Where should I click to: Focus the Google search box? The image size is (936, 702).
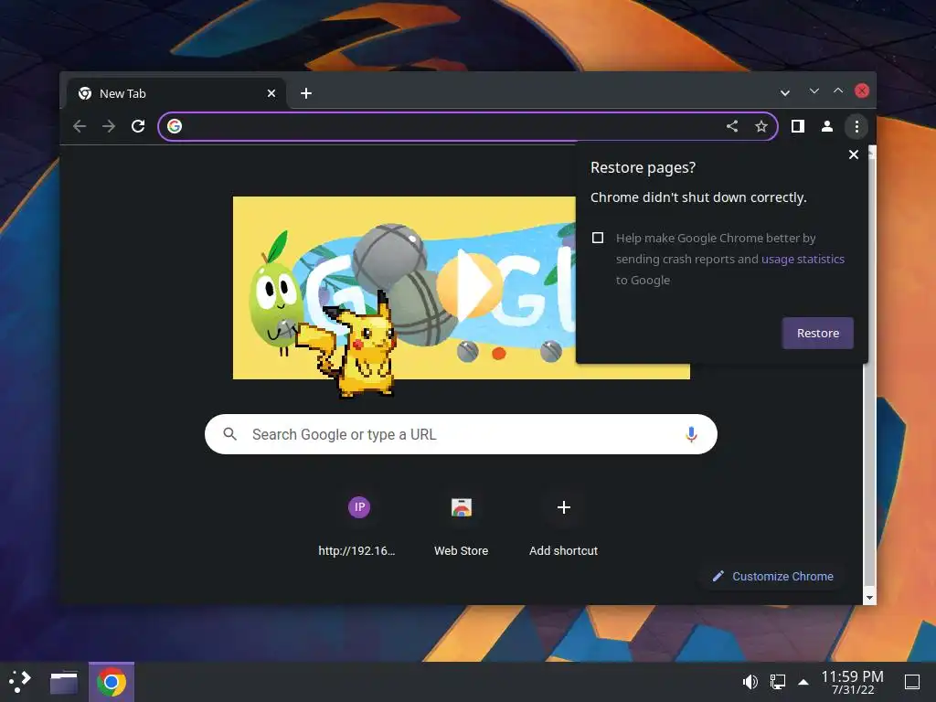[461, 434]
